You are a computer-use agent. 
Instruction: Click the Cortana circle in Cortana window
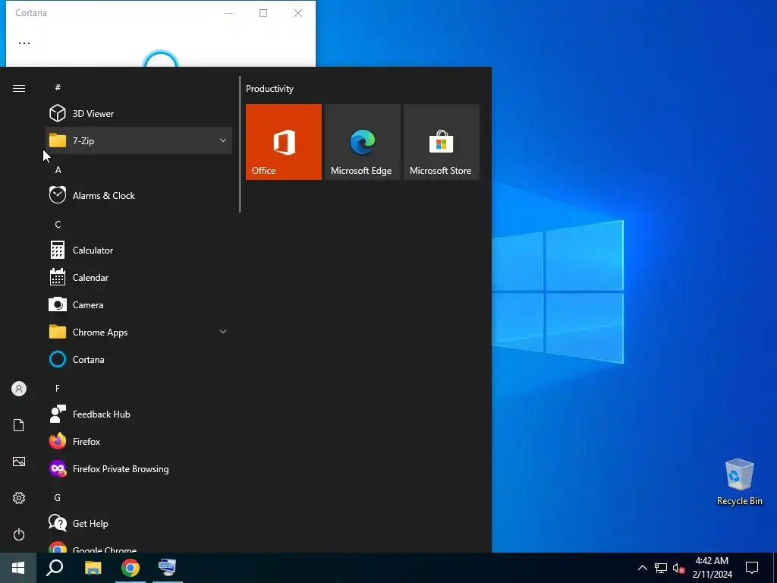pos(161,58)
